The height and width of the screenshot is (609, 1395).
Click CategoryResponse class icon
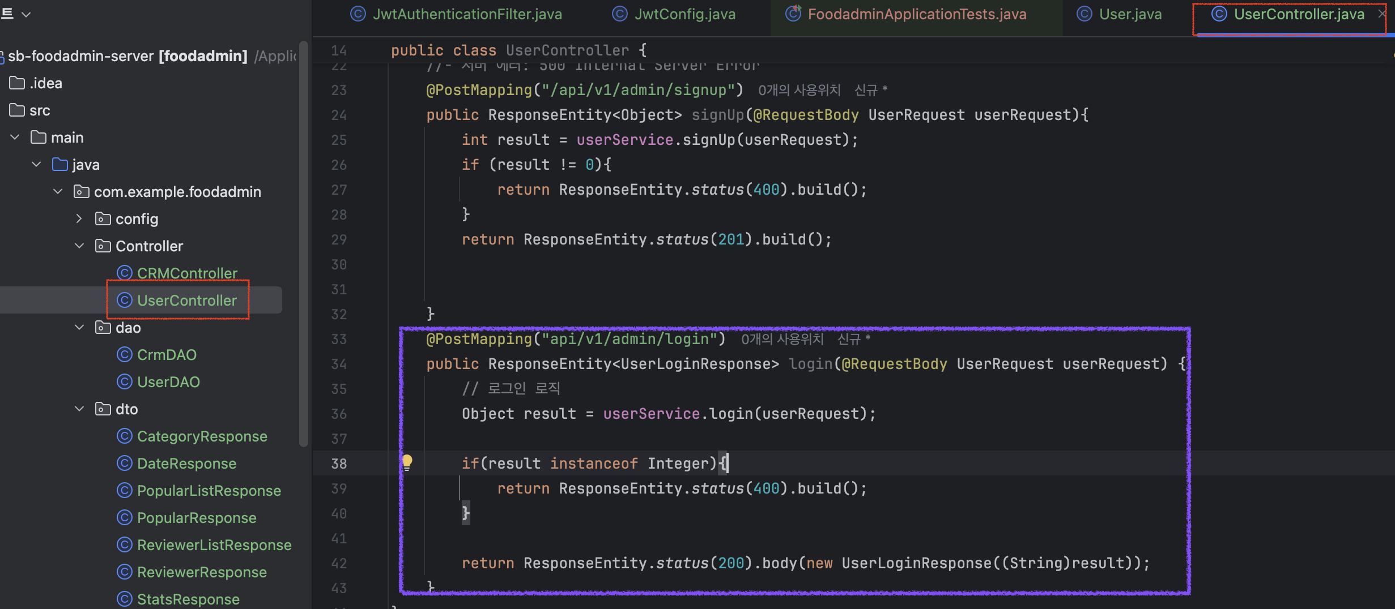click(125, 436)
